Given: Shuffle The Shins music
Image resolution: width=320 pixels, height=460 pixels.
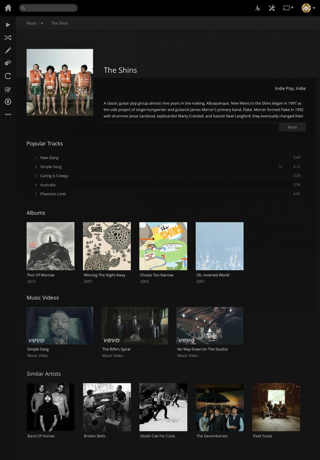Looking at the screenshot, I should pyautogui.click(x=8, y=38).
